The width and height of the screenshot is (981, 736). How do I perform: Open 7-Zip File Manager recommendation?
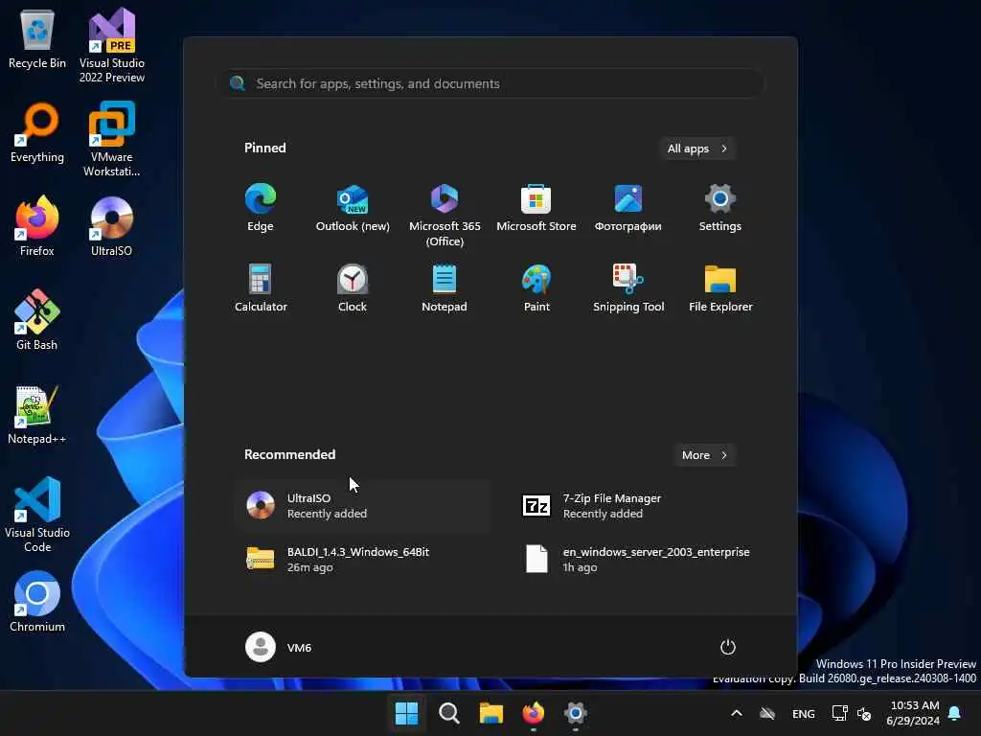[x=639, y=506]
